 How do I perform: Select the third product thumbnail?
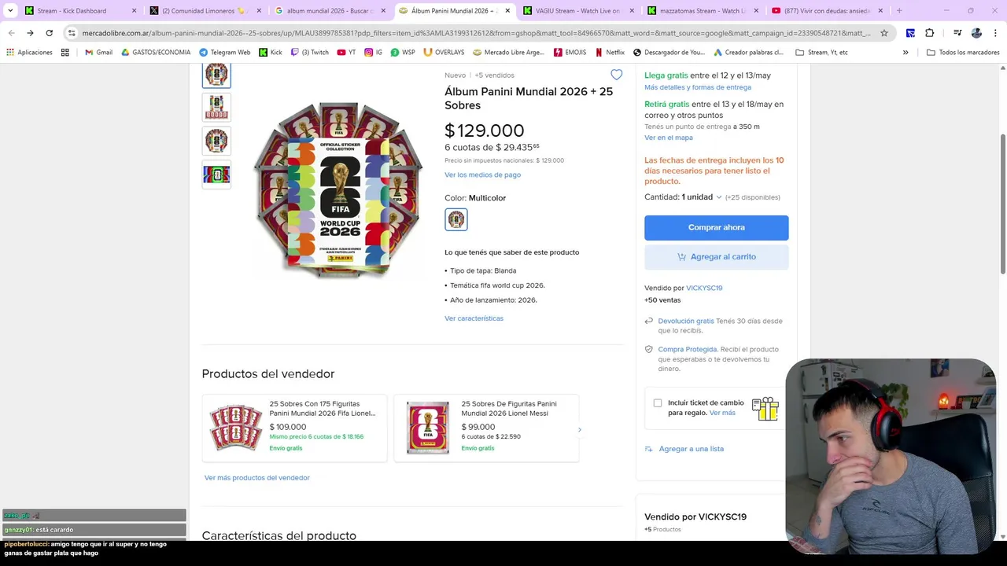(216, 141)
